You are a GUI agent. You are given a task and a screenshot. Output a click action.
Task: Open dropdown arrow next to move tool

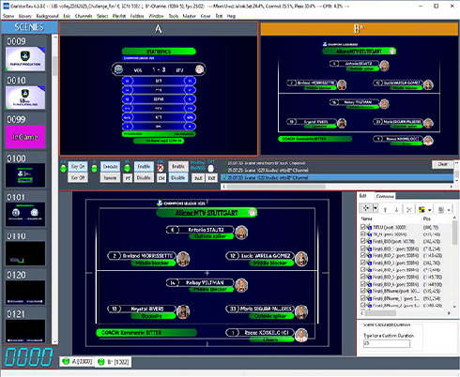[x=376, y=208]
